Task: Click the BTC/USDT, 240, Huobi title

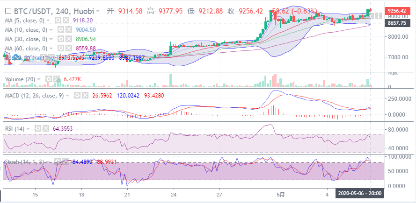Action: coord(52,10)
